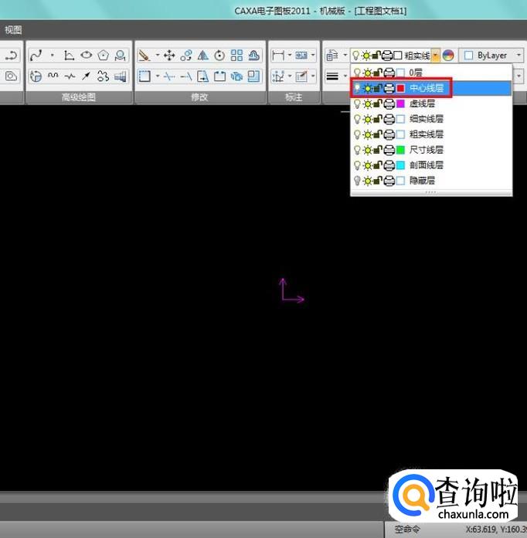
Task: Expand the layer settings dropdown arrow
Action: [345, 56]
